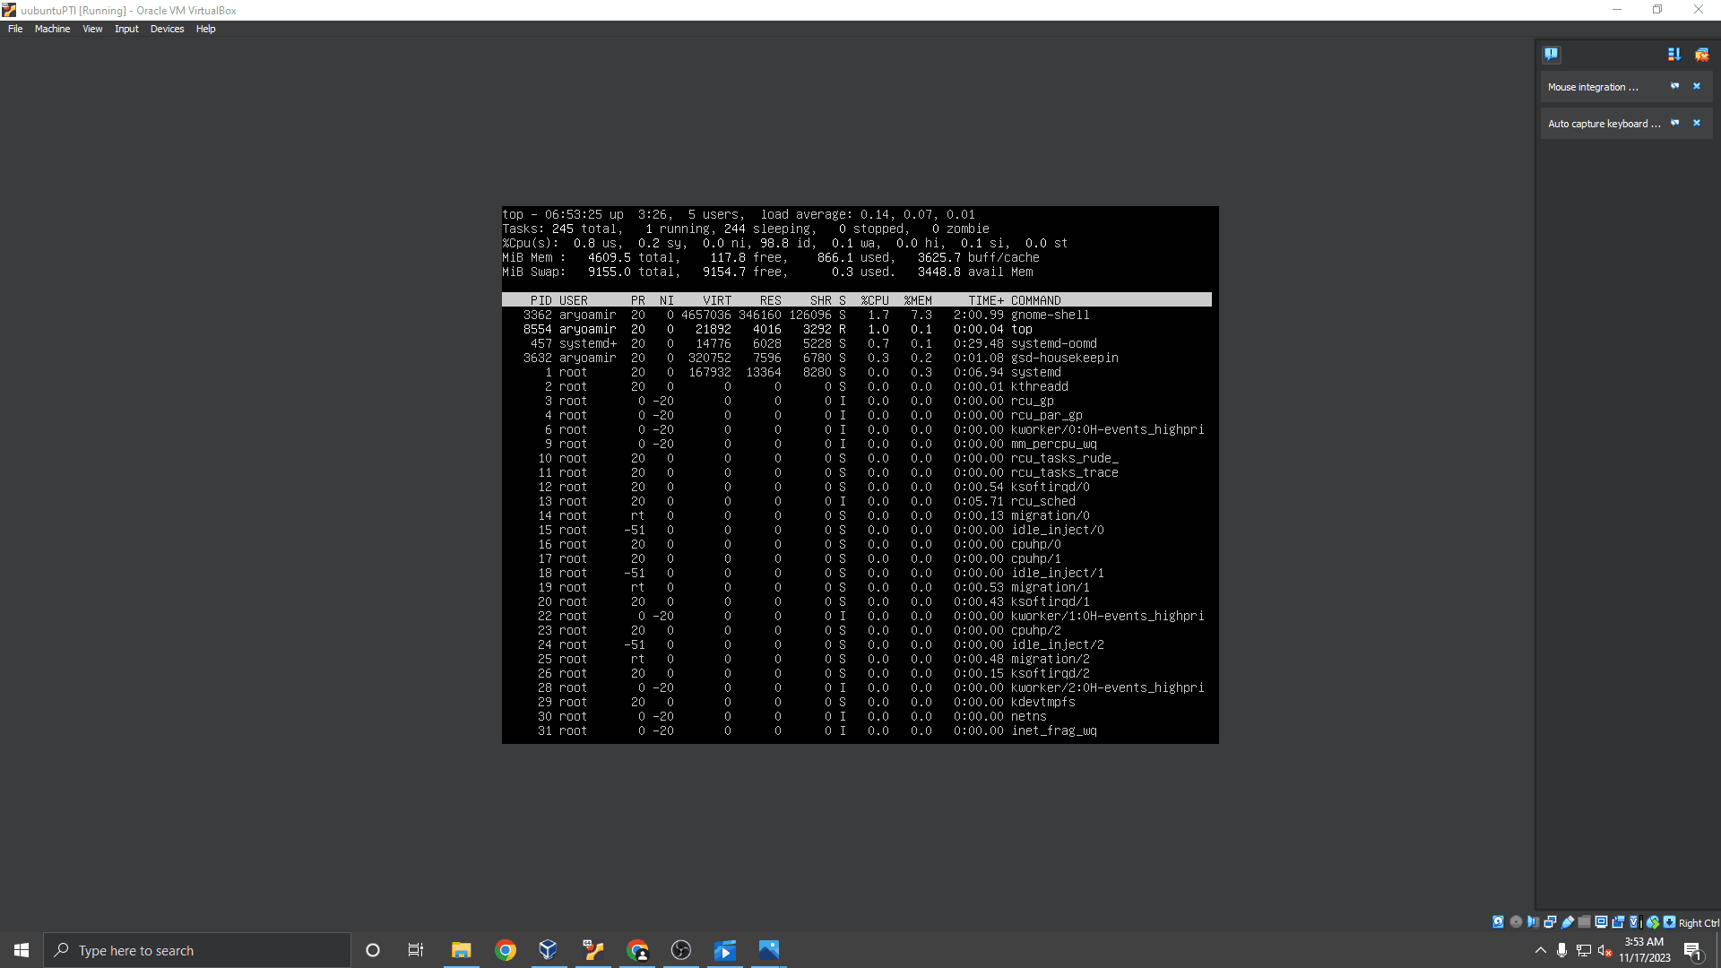The height and width of the screenshot is (968, 1721).
Task: Click the rcu_sched process row
Action: (857, 501)
